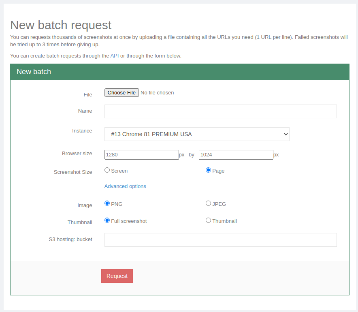Screen dimensions: 358x312
Task: Choose PNG as the image format
Action: (x=107, y=203)
